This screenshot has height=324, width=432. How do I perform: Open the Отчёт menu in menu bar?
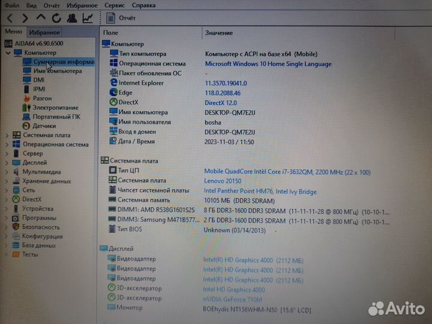coord(51,5)
